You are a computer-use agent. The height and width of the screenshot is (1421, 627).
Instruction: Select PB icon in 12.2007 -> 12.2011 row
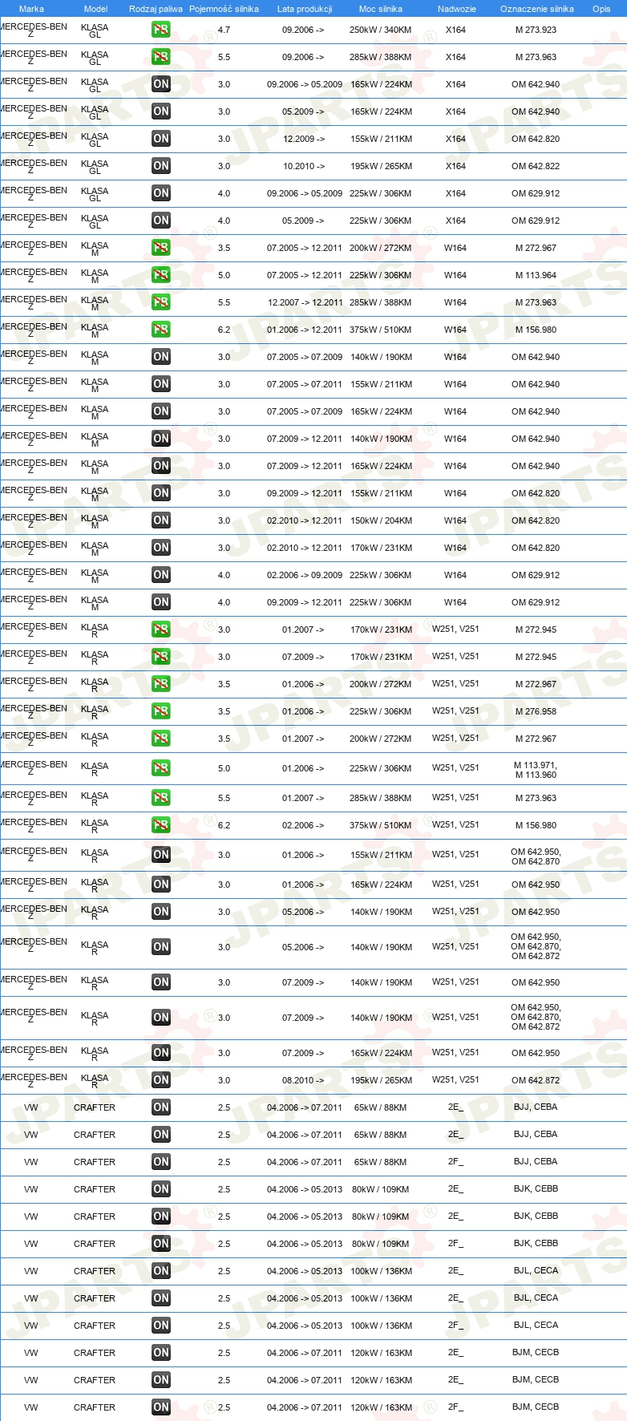coord(161,302)
